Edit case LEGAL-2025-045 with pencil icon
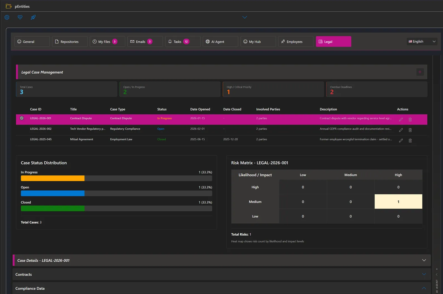The width and height of the screenshot is (443, 294). point(401,141)
